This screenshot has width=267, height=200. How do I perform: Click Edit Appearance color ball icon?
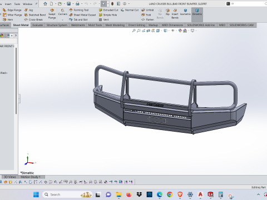[180, 31]
